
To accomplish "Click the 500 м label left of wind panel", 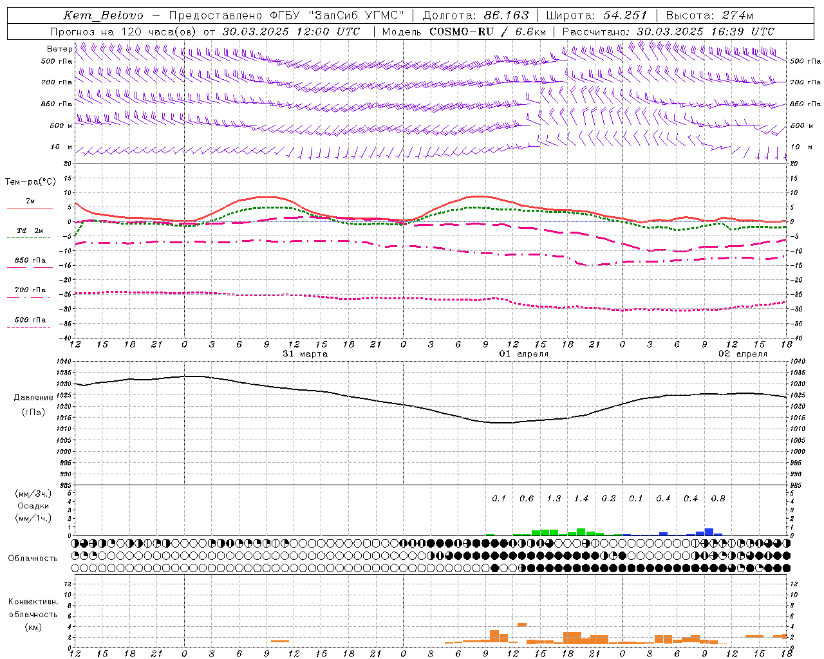I will tap(62, 125).
